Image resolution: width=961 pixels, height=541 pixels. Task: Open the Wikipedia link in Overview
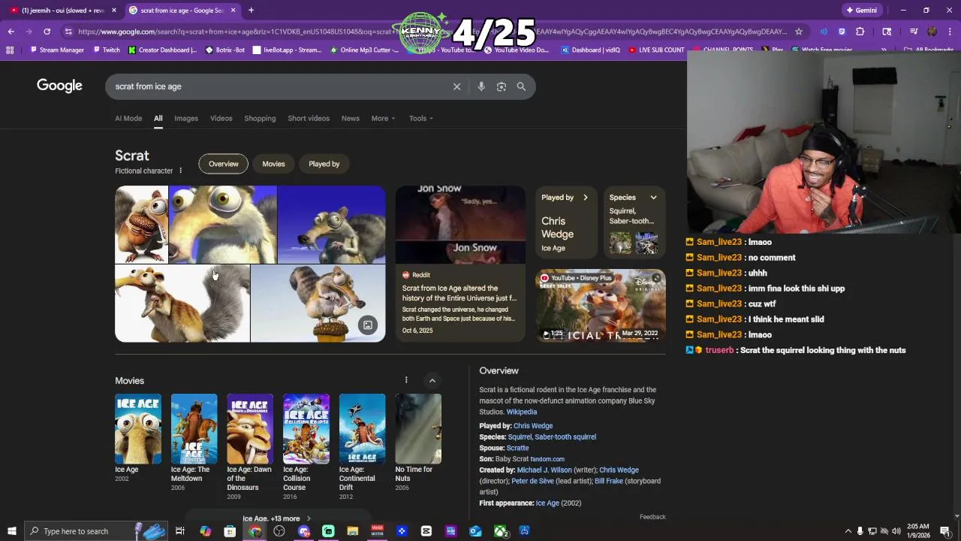coord(522,412)
